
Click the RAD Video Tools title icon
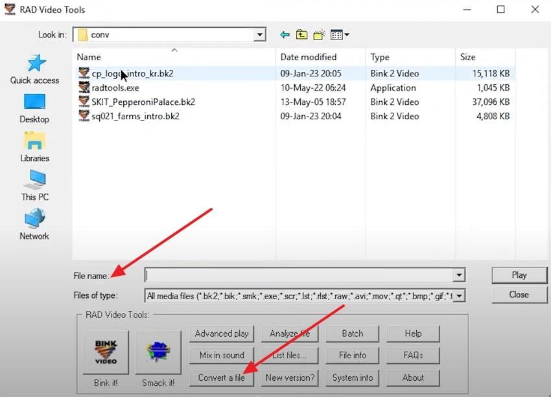coord(10,9)
